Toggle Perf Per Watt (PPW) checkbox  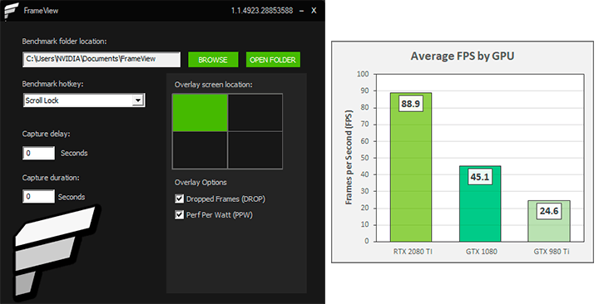179,215
